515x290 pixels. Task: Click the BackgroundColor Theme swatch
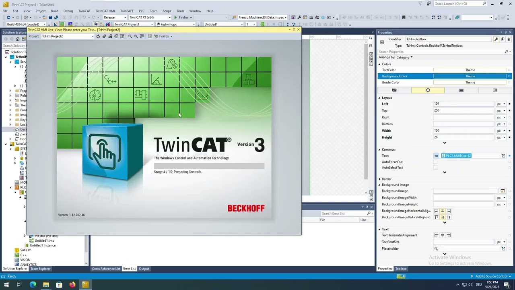pos(470,76)
